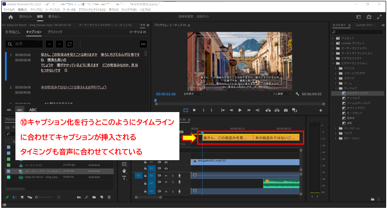Image resolution: width=387 pixels, height=210 pixels.
Task: Click caption clip 本の街並みではないこ… on timeline
Action: click(x=276, y=138)
